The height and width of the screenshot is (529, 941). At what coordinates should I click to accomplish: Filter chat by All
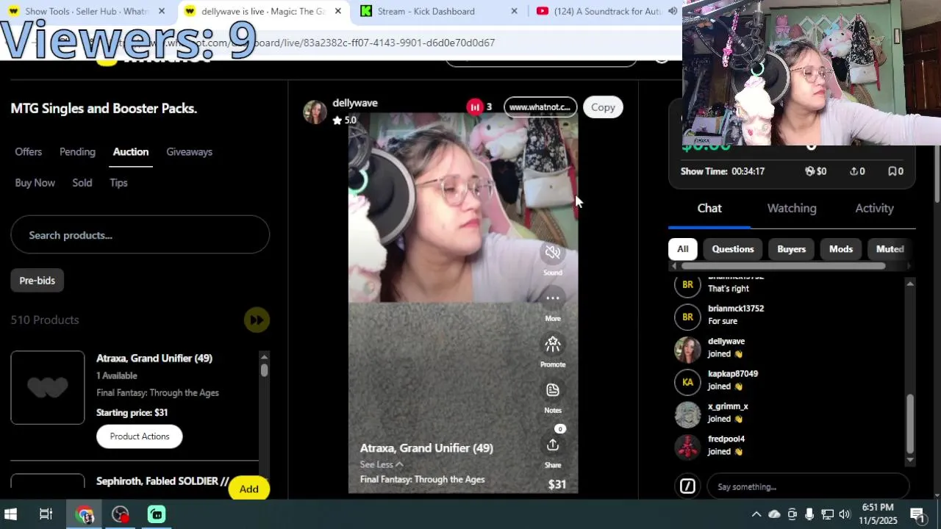(x=682, y=249)
